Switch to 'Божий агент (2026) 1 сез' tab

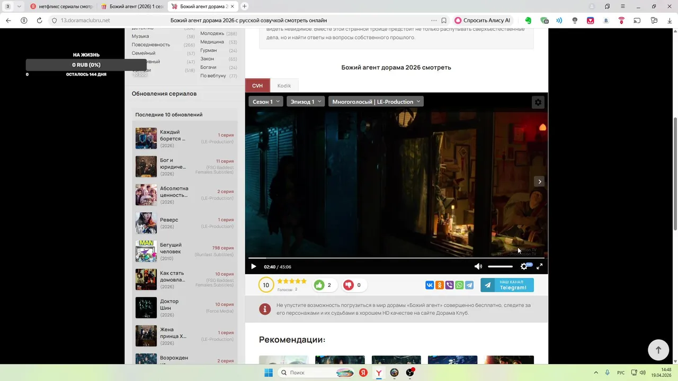[132, 6]
